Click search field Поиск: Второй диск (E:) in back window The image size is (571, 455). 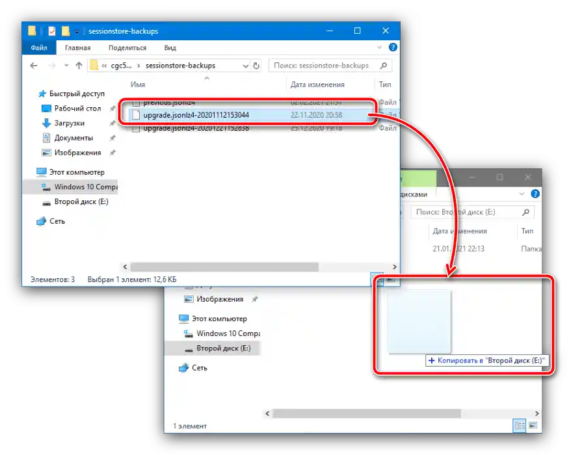472,212
